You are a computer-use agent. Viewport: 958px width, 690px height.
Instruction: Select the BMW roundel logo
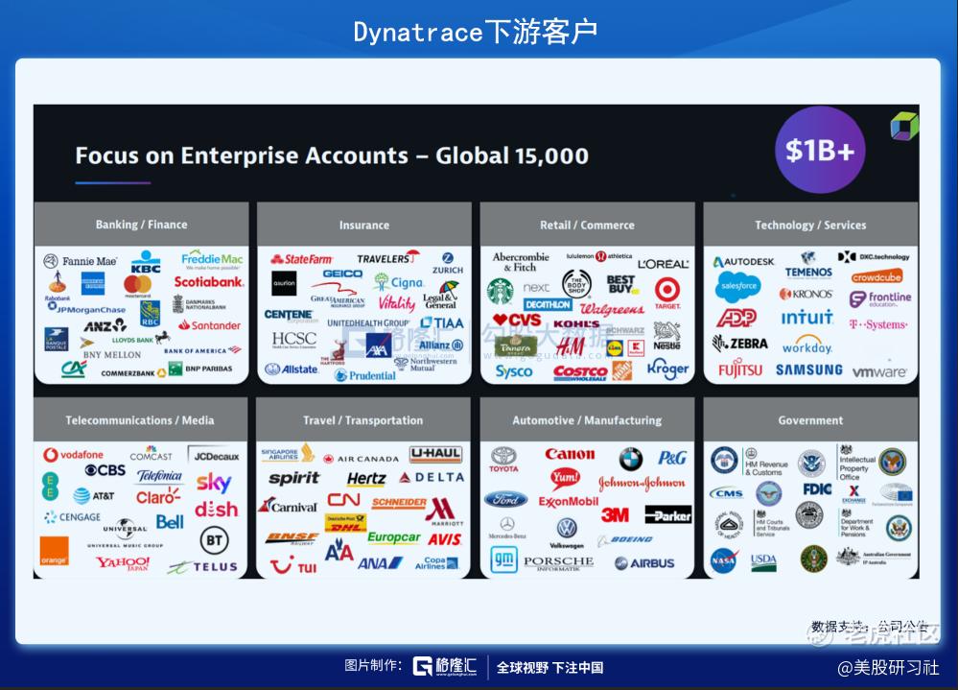click(631, 459)
